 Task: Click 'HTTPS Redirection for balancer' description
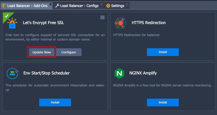[x=136, y=35]
